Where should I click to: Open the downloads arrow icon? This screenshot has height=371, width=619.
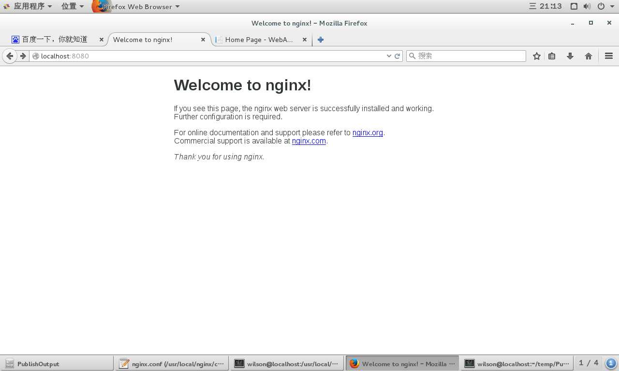(x=570, y=56)
